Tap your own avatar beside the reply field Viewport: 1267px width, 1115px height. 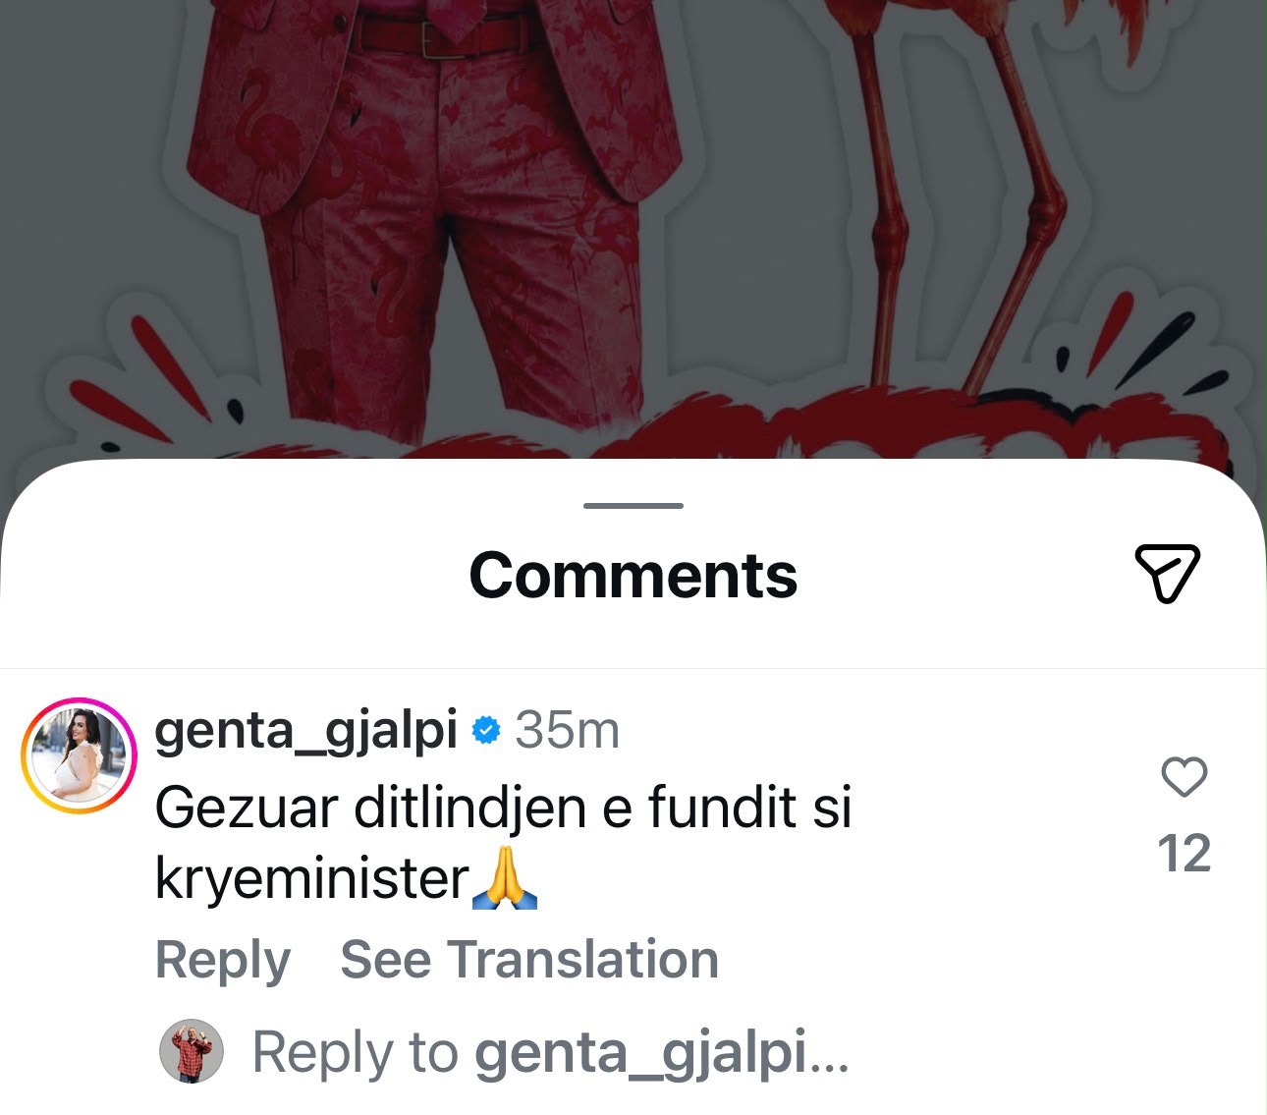(x=192, y=1051)
